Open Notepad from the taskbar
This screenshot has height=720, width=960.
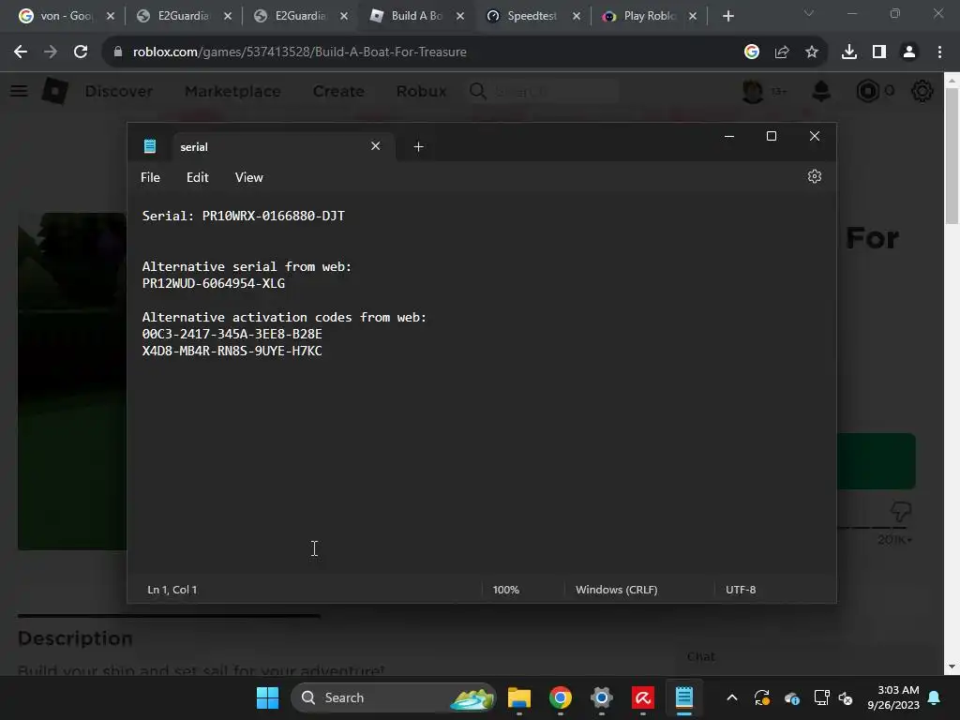pos(683,697)
